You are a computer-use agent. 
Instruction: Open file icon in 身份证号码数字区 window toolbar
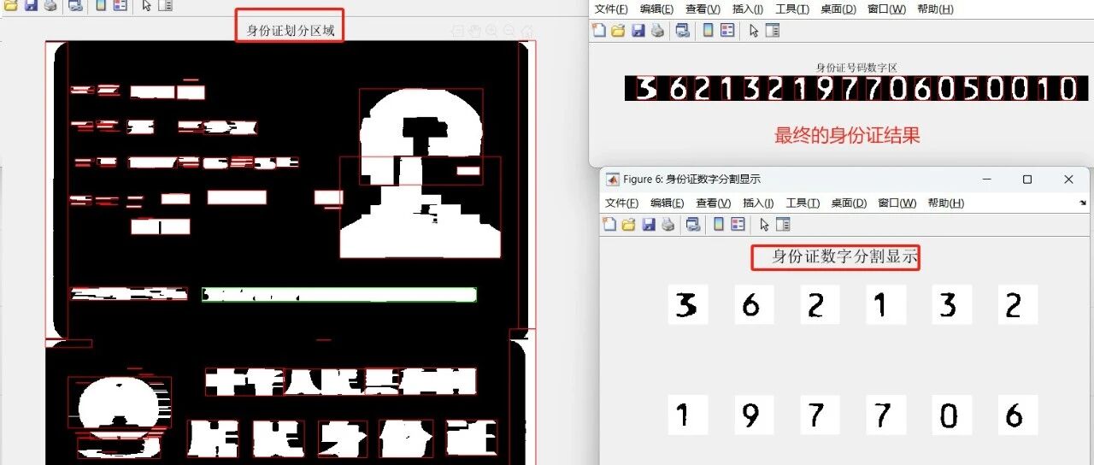(618, 31)
